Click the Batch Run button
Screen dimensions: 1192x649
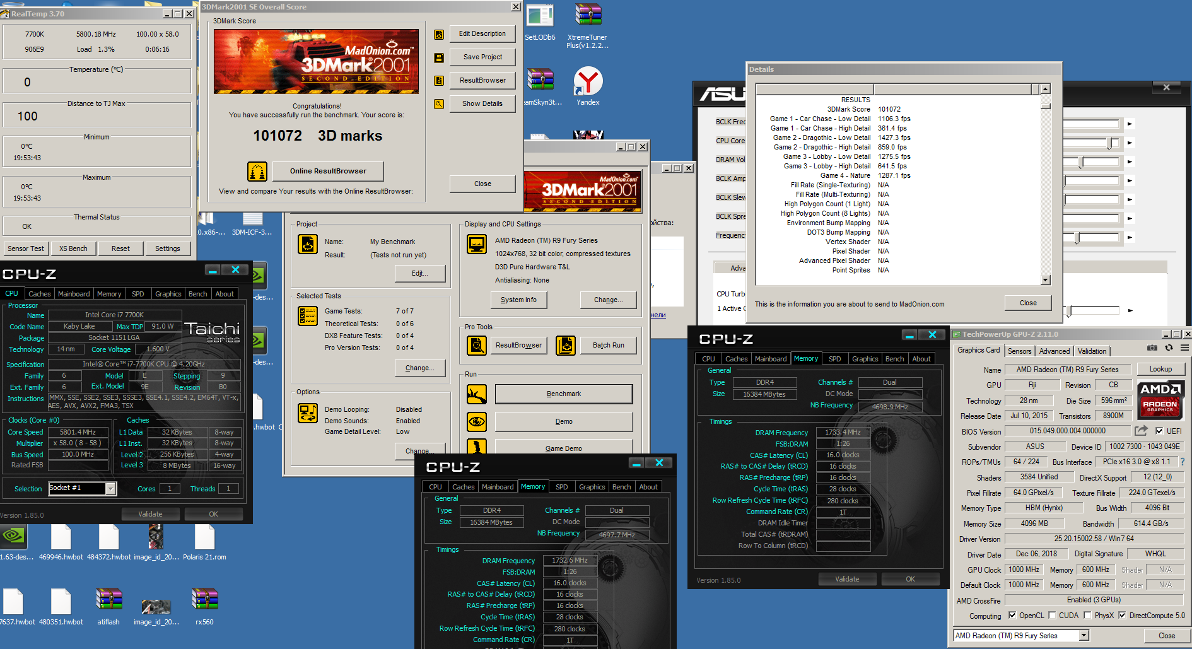(609, 345)
